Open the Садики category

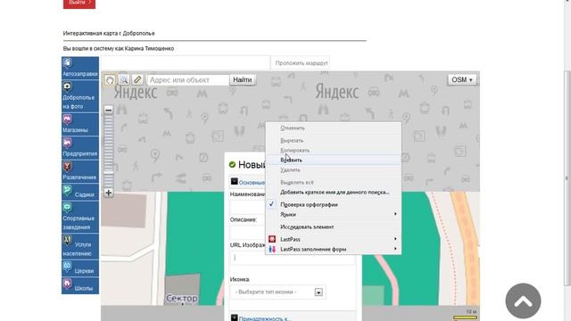(x=80, y=193)
